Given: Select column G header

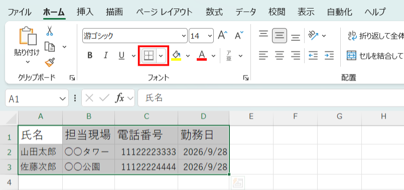Looking at the screenshot, I should click(x=339, y=117).
